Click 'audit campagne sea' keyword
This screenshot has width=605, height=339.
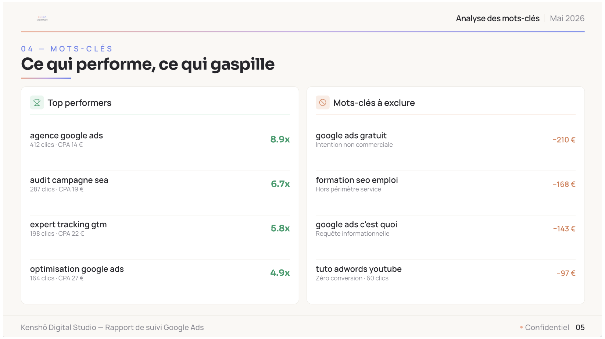click(69, 180)
